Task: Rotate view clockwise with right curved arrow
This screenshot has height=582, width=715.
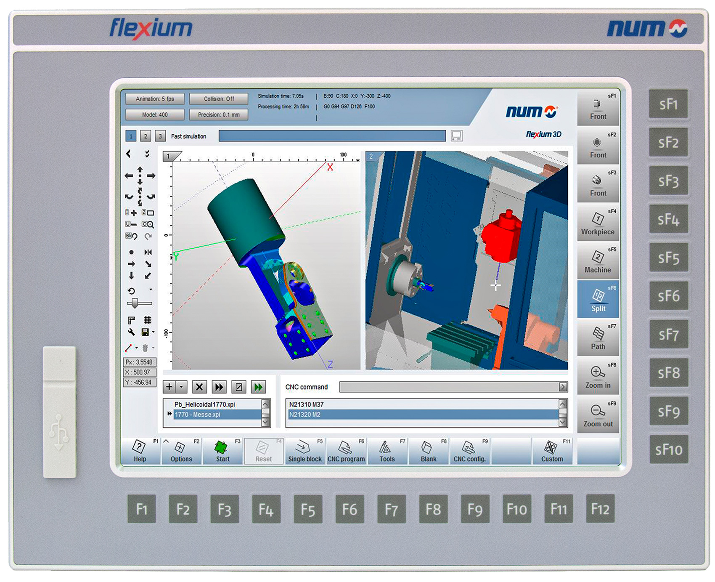Action: (151, 197)
